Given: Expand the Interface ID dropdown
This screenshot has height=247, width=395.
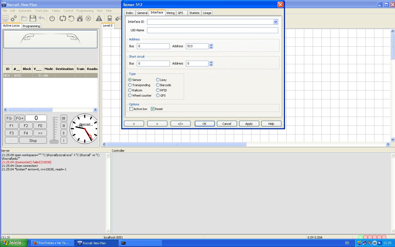Looking at the screenshot, I should (x=275, y=22).
